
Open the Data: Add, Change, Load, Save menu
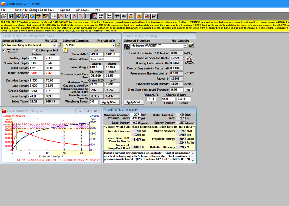34,10
